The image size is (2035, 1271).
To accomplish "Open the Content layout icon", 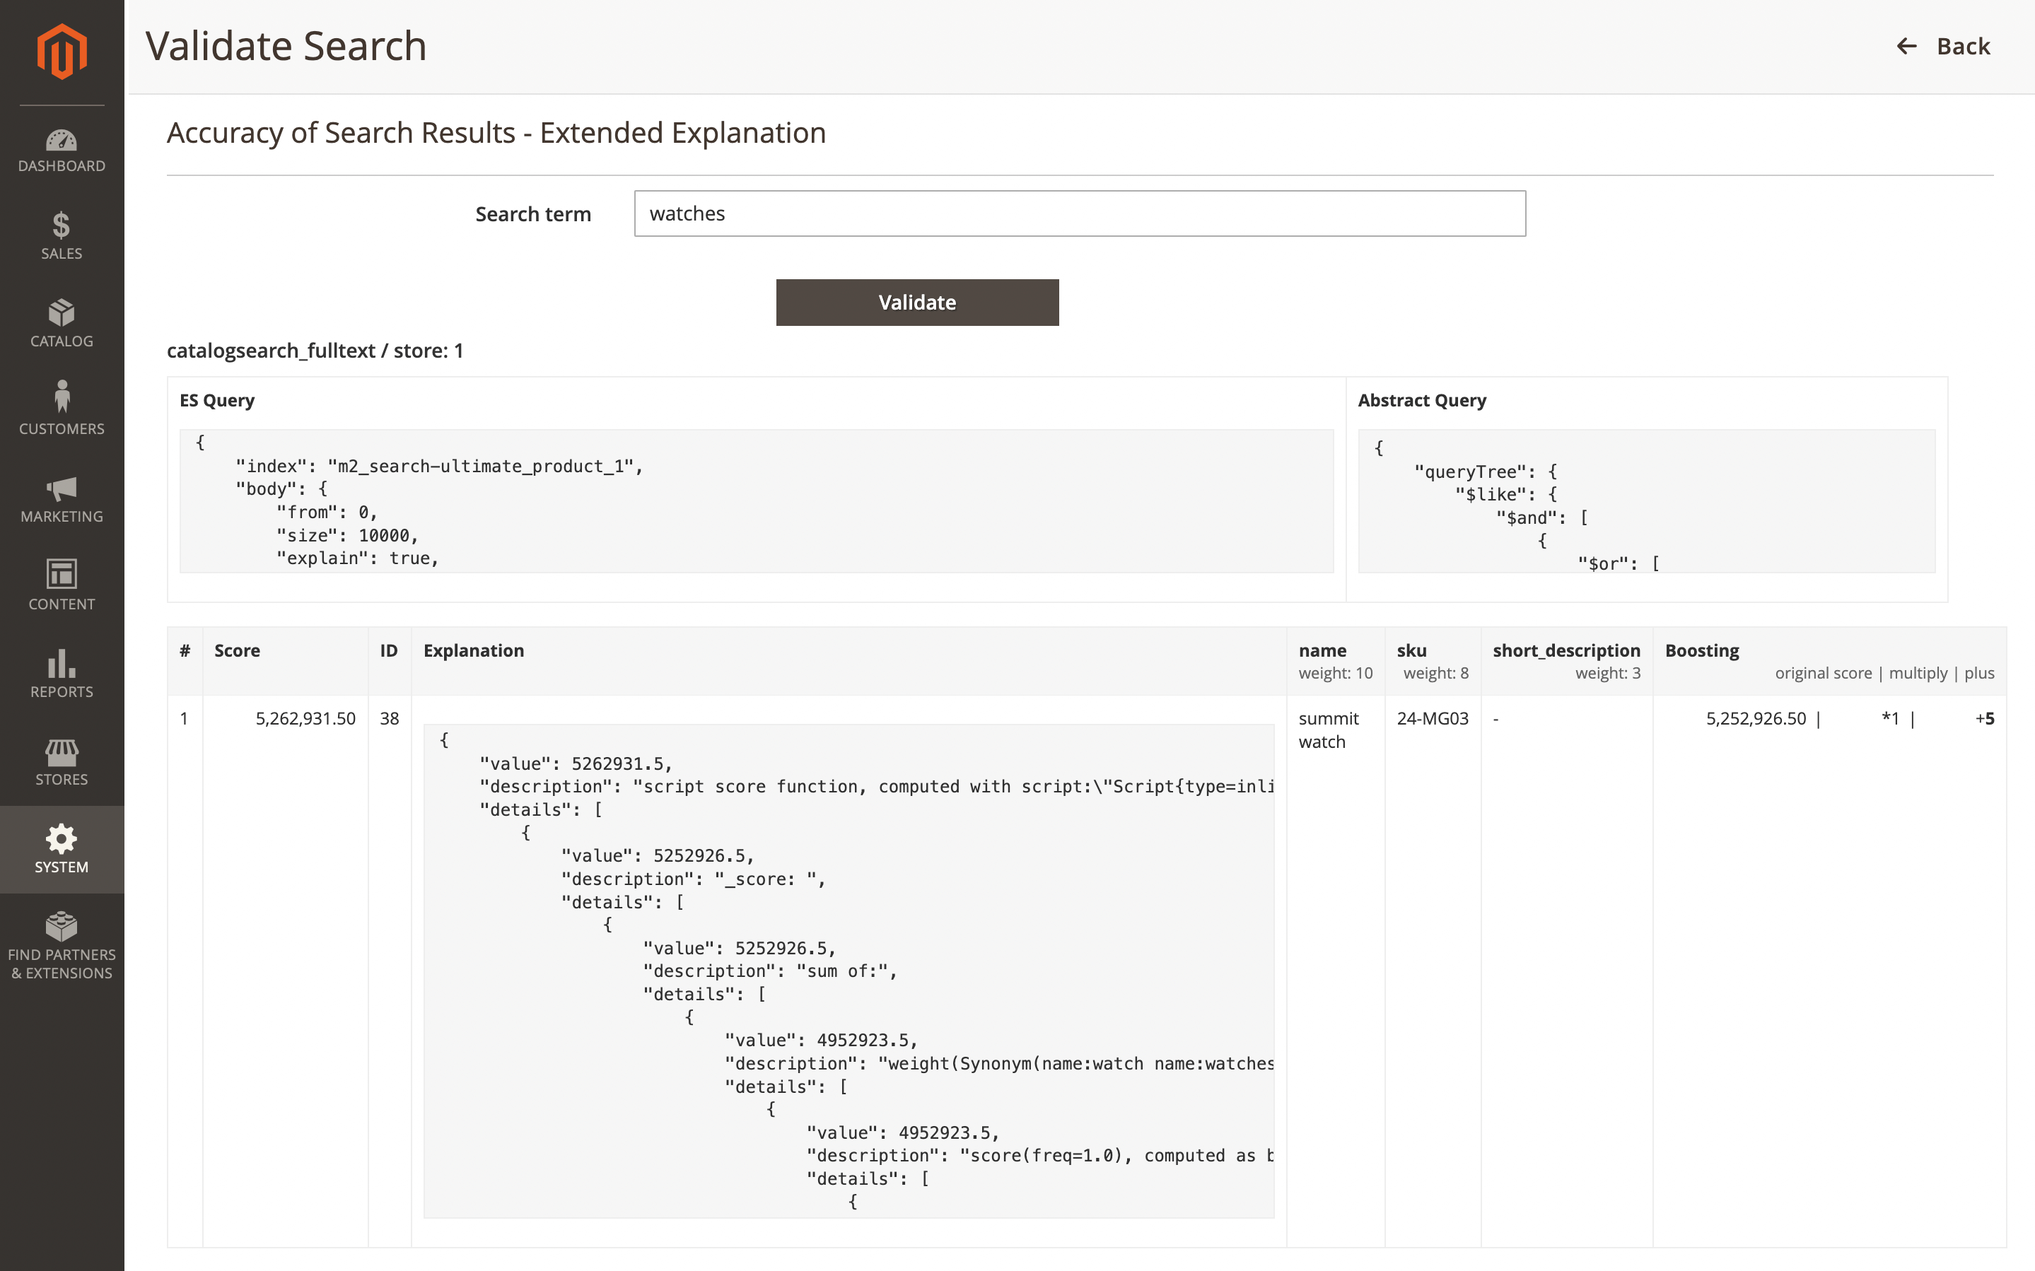I will tap(62, 574).
